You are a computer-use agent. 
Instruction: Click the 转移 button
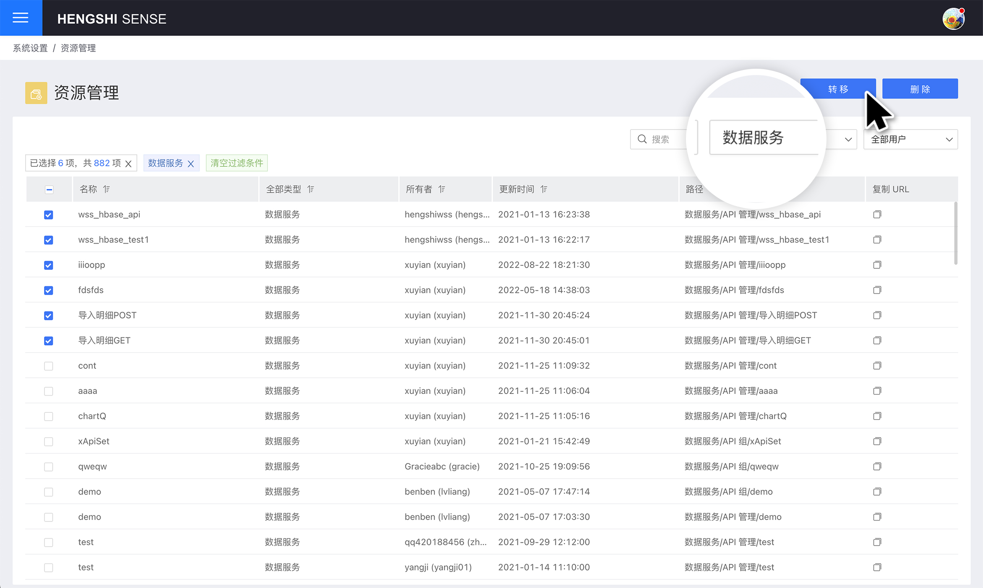pos(838,89)
